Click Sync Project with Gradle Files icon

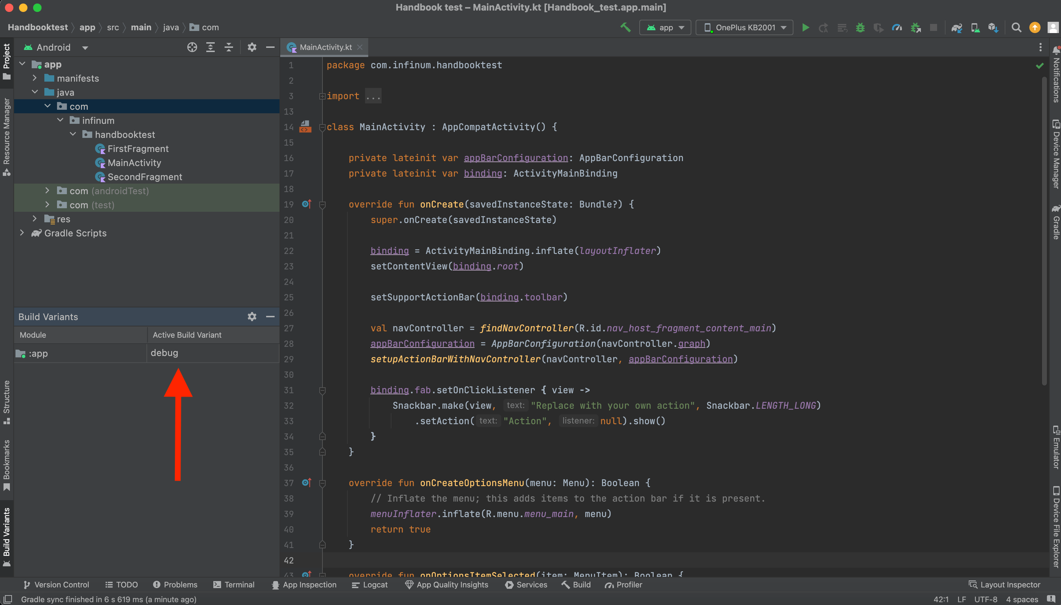(956, 27)
